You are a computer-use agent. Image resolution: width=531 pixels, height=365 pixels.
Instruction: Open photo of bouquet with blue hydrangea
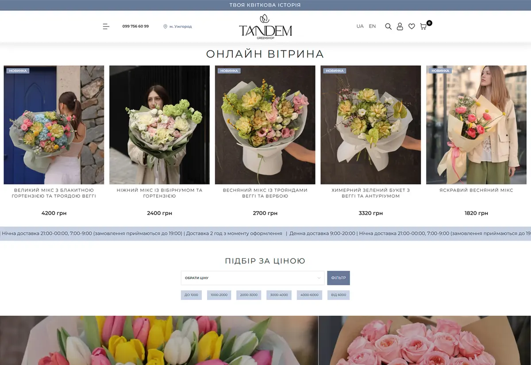pos(54,125)
